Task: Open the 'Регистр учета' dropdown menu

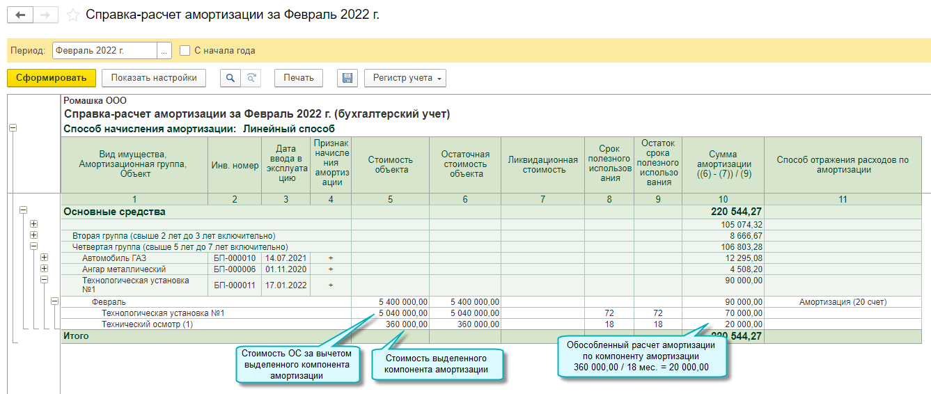Action: (x=405, y=78)
